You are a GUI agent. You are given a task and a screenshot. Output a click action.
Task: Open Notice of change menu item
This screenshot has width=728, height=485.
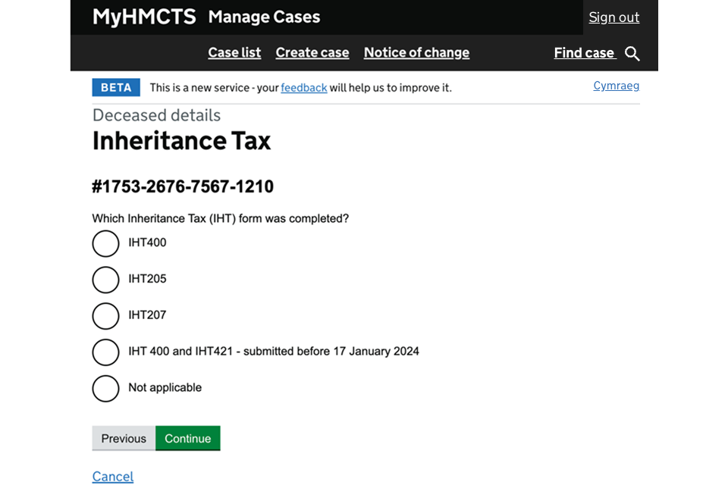click(416, 52)
